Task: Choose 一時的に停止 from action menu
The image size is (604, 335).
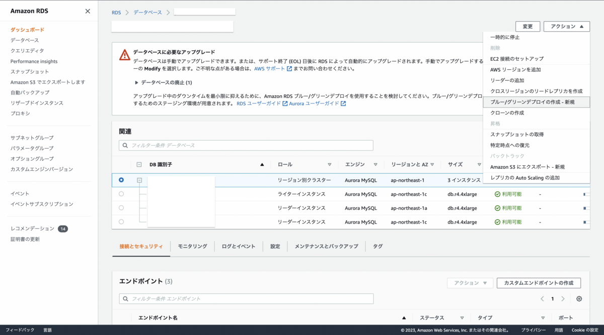Action: tap(536, 37)
